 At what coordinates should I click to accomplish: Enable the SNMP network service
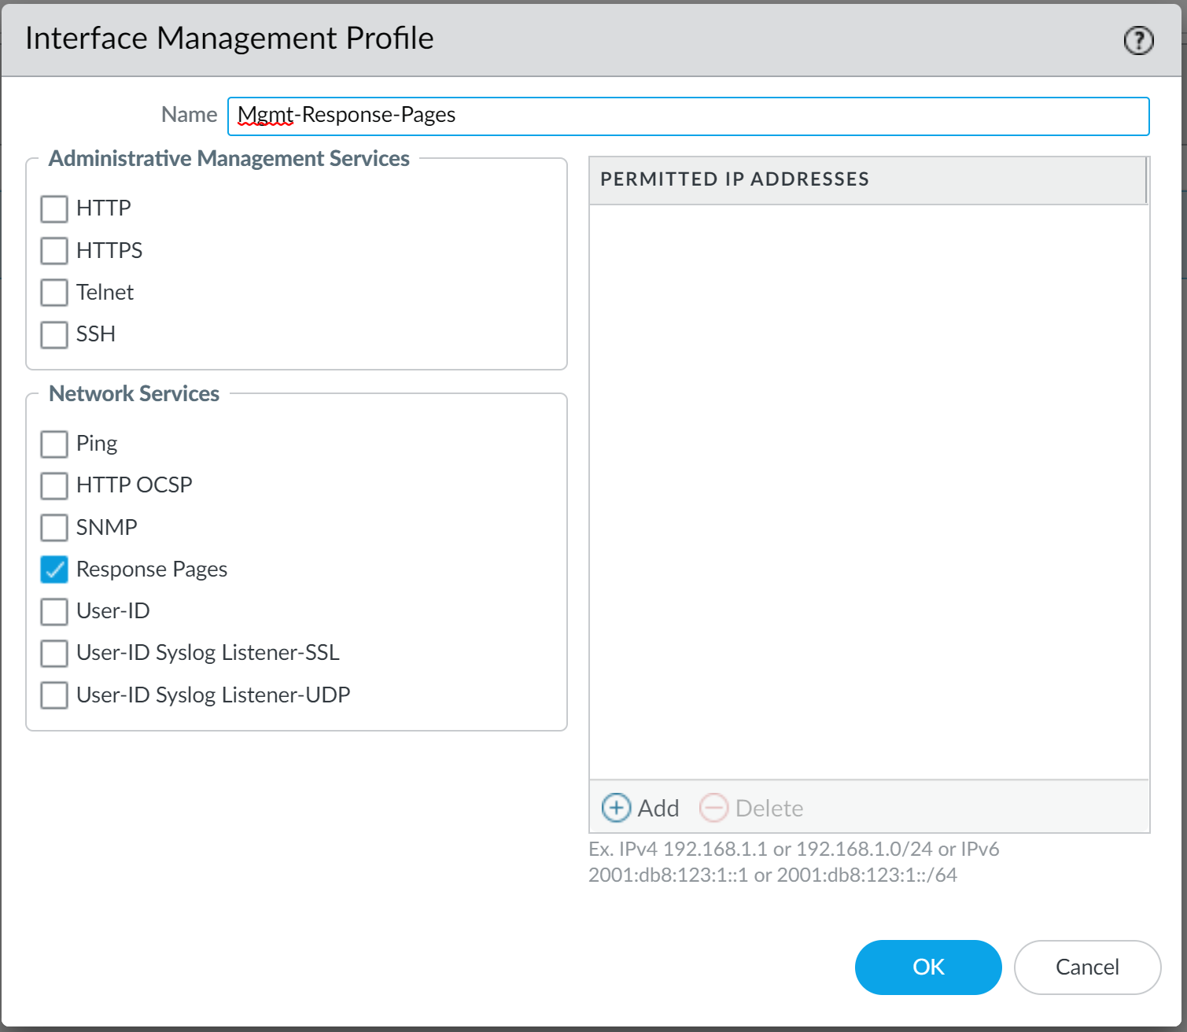click(53, 527)
